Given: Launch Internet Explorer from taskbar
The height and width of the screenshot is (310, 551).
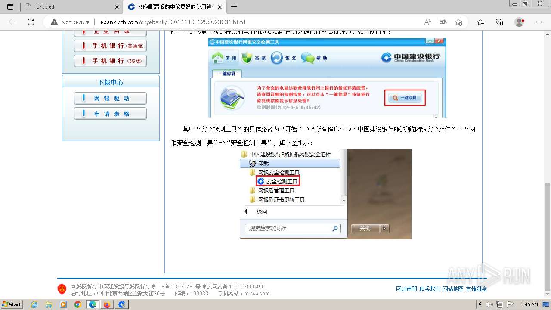Looking at the screenshot, I should tap(34, 304).
